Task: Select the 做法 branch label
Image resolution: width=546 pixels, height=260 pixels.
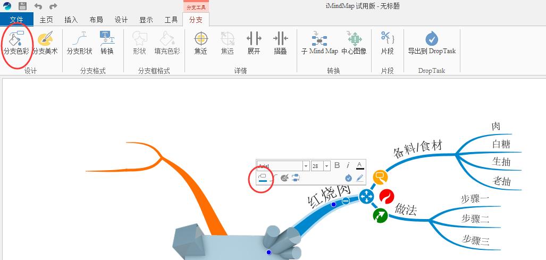Action: click(406, 209)
